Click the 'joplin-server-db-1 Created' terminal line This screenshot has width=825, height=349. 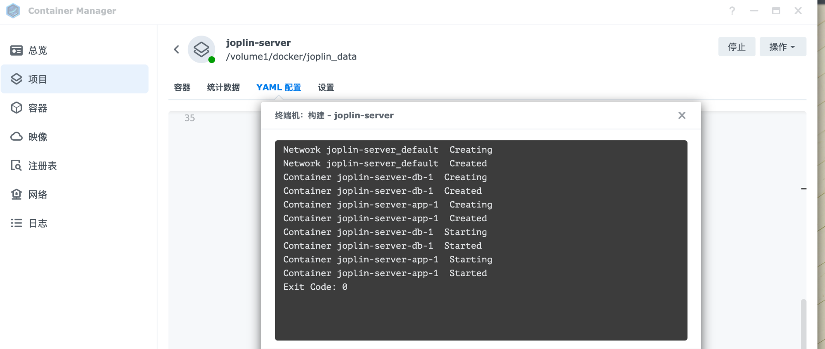tap(382, 191)
